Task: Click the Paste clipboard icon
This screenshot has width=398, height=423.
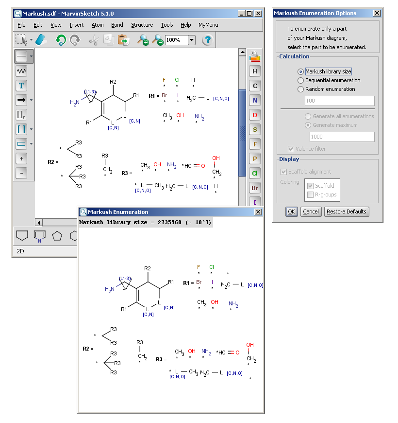Action: pos(123,40)
